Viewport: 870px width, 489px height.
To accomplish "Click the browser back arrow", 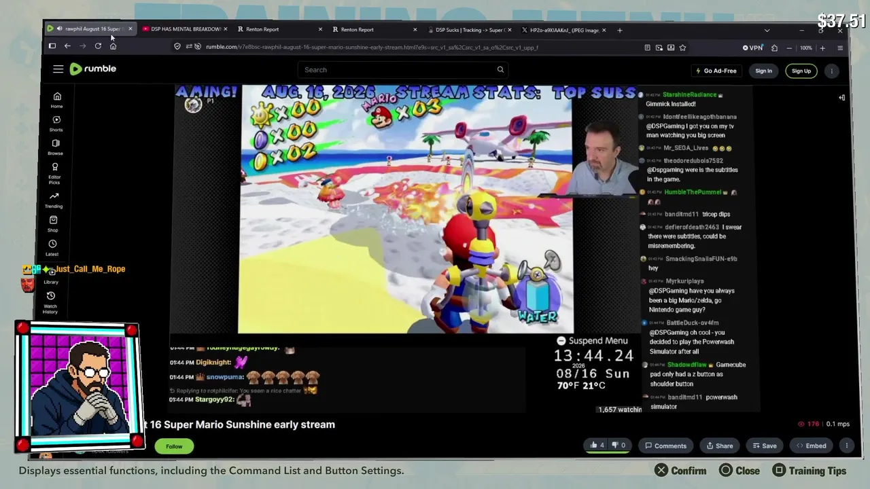I will pyautogui.click(x=67, y=46).
